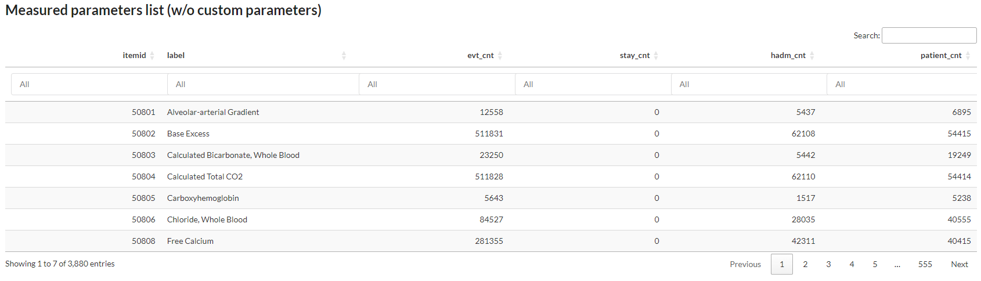Click the label column filter field
Image resolution: width=981 pixels, height=281 pixels.
point(263,84)
